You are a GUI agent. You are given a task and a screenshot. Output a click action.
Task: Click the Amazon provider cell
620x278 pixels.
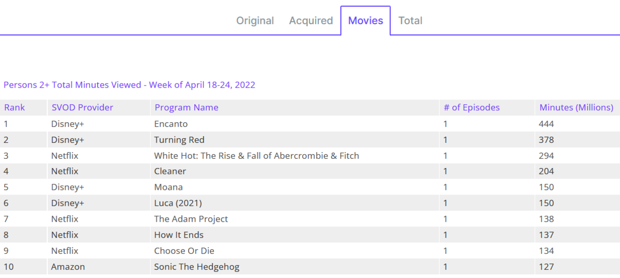pos(68,267)
